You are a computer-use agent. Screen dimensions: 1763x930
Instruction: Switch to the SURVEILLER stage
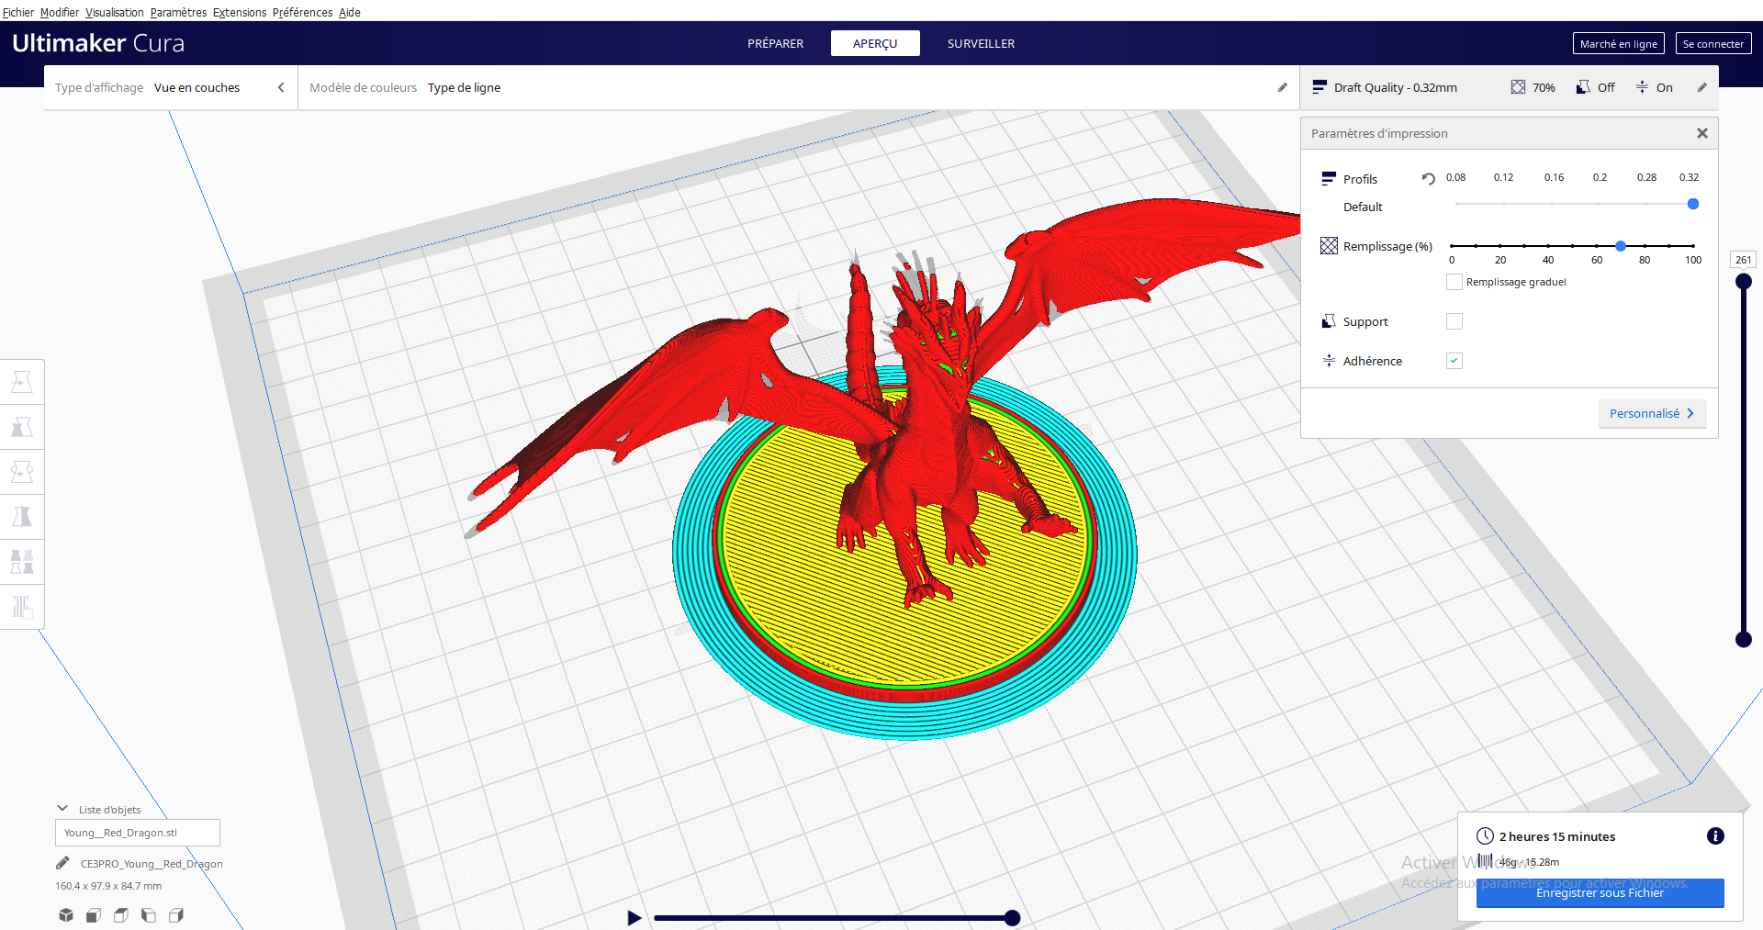[x=981, y=43]
